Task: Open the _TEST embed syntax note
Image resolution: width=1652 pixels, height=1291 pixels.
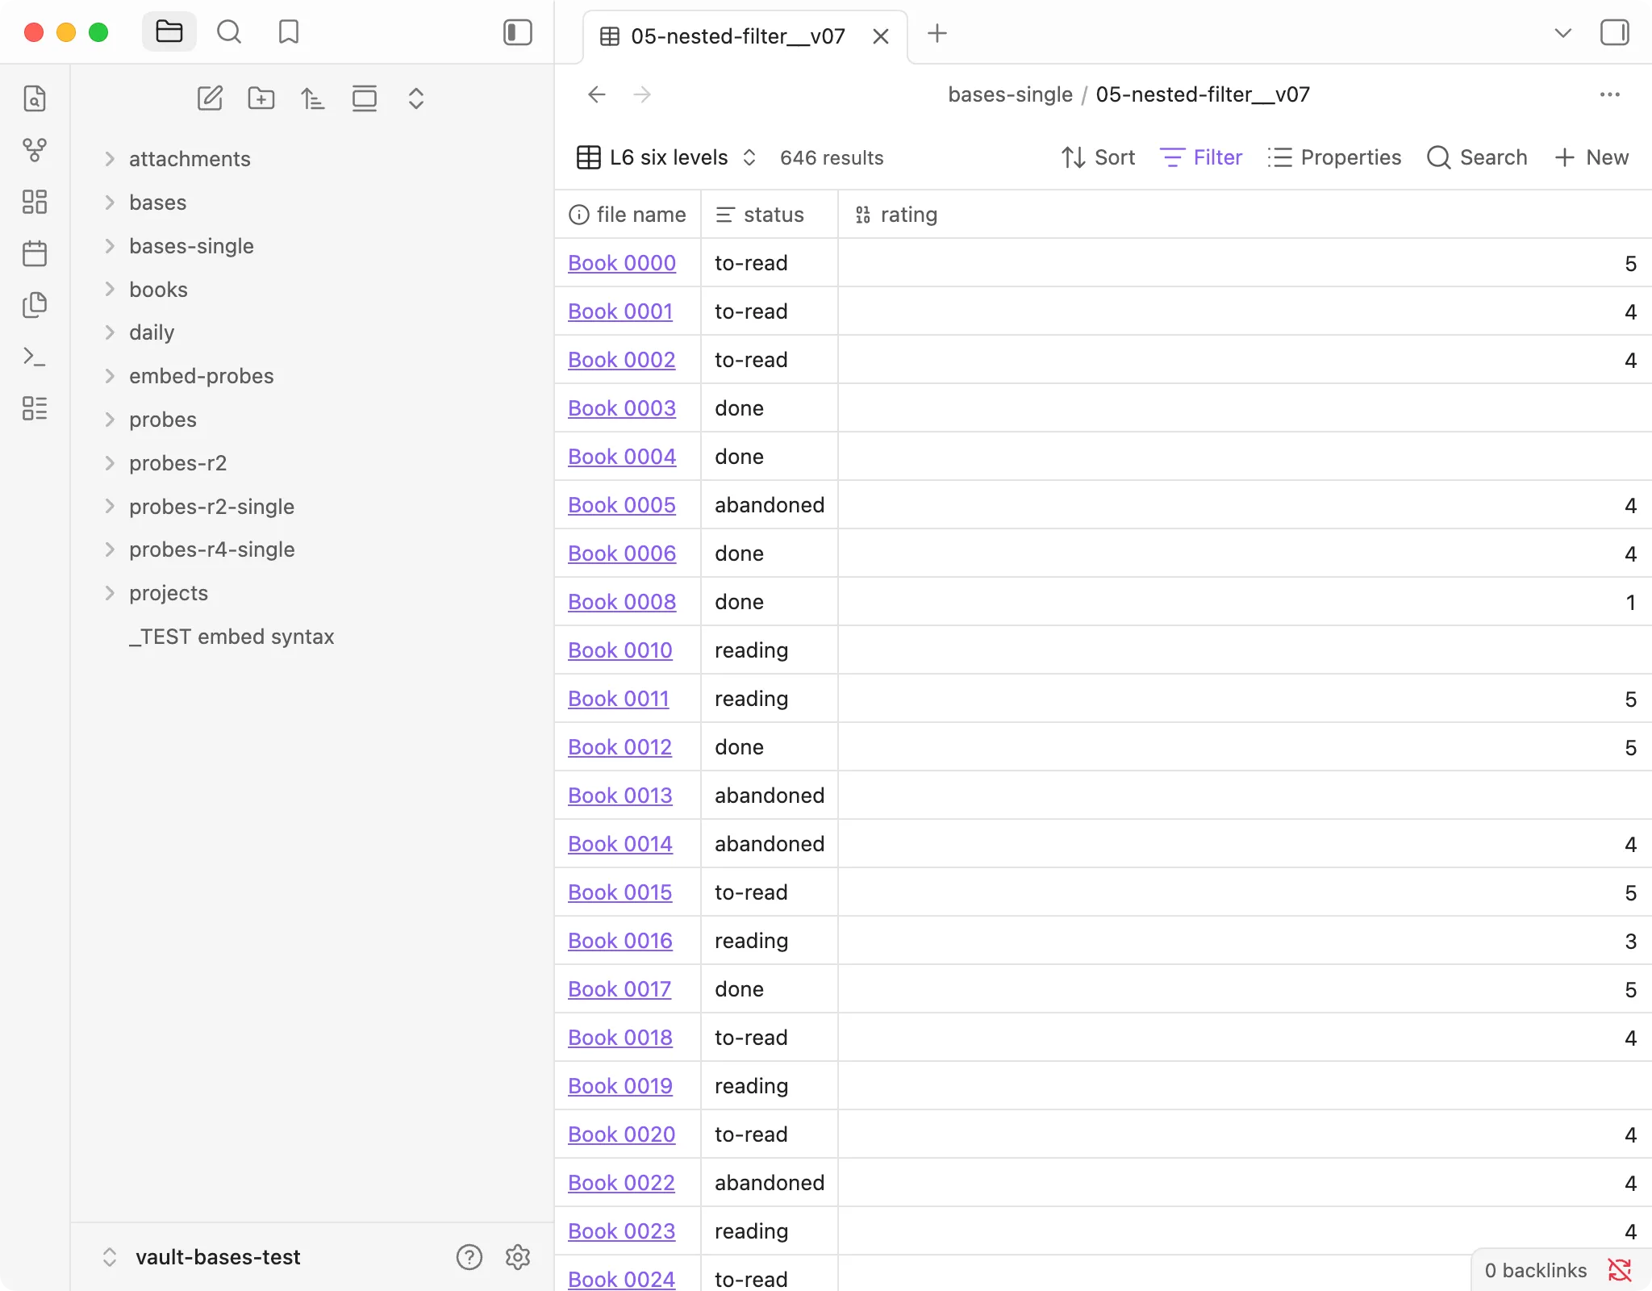Action: [x=232, y=637]
